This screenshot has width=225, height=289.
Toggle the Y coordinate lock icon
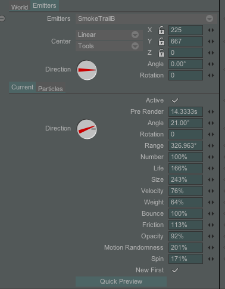pos(161,42)
